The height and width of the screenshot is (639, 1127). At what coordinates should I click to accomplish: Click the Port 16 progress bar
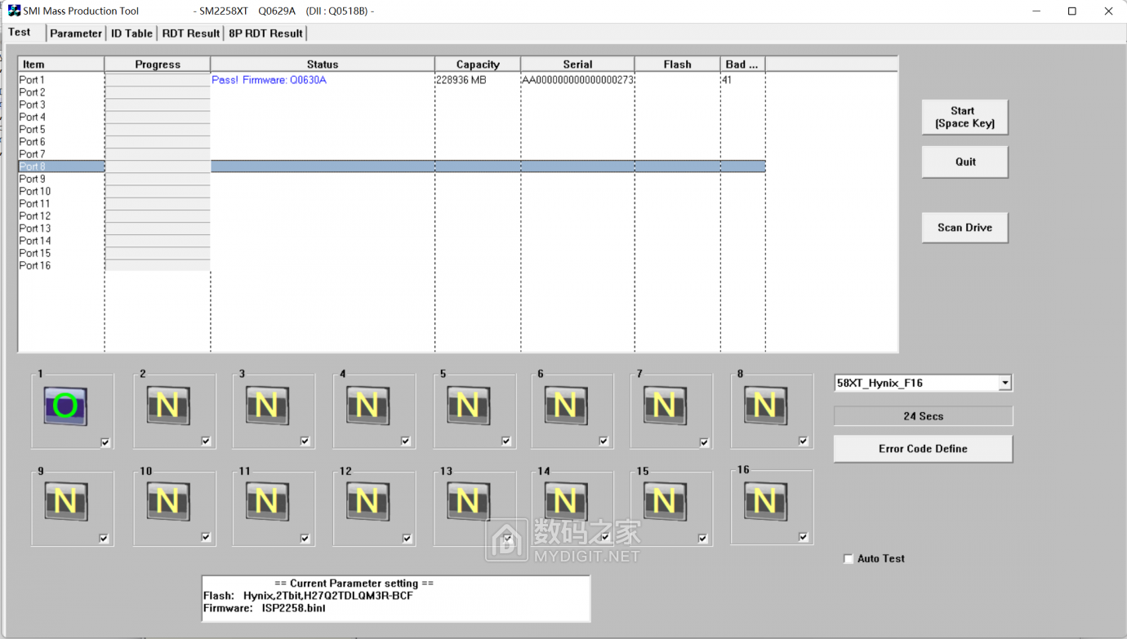(x=158, y=265)
